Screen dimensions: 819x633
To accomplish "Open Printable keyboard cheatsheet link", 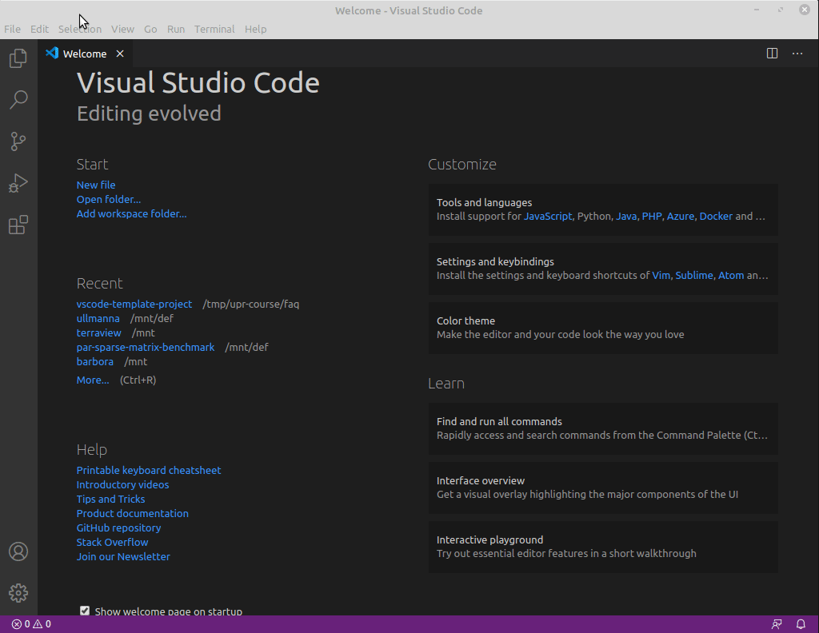I will click(149, 470).
